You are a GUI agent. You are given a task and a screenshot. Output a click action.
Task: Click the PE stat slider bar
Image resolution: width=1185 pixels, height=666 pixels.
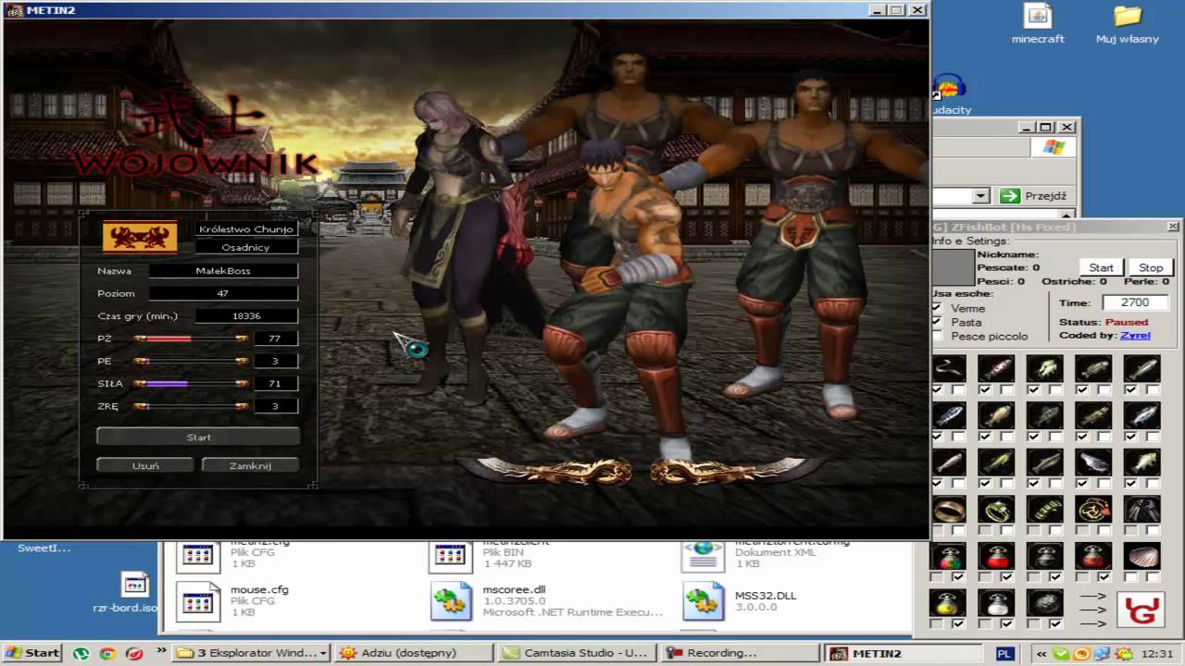pyautogui.click(x=191, y=361)
